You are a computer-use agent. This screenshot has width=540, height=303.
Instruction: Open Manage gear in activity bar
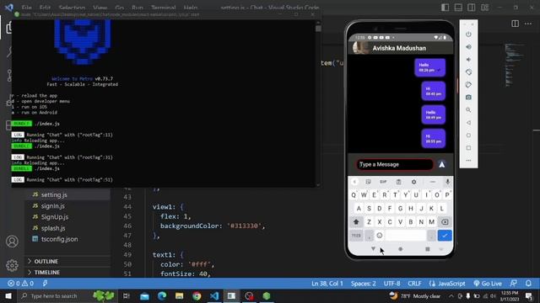click(x=12, y=265)
